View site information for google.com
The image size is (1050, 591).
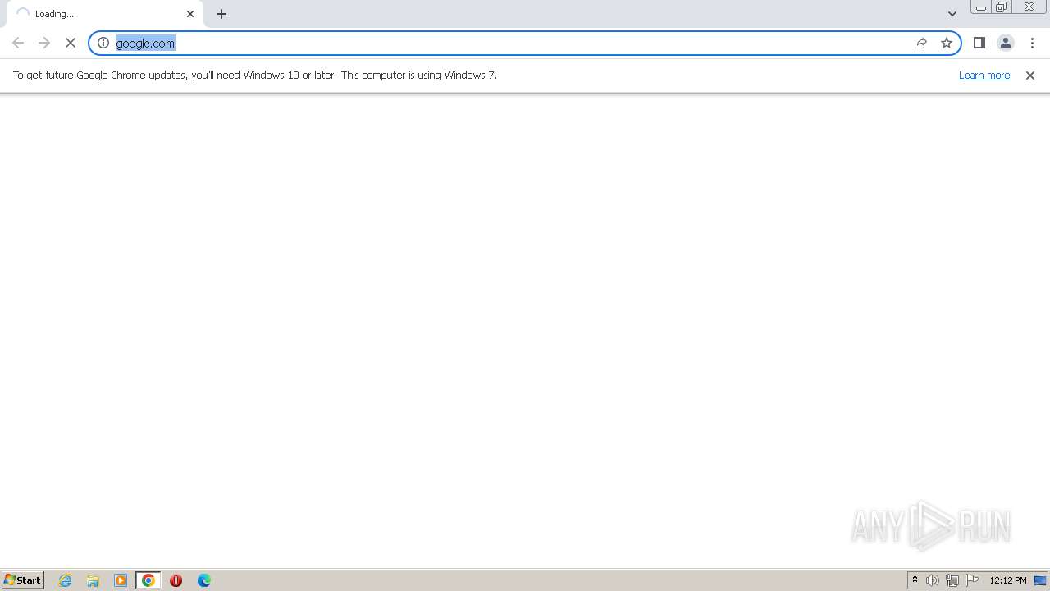[103, 43]
